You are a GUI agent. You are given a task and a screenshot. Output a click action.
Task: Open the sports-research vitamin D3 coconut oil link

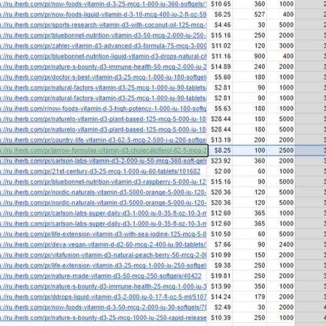103,25
